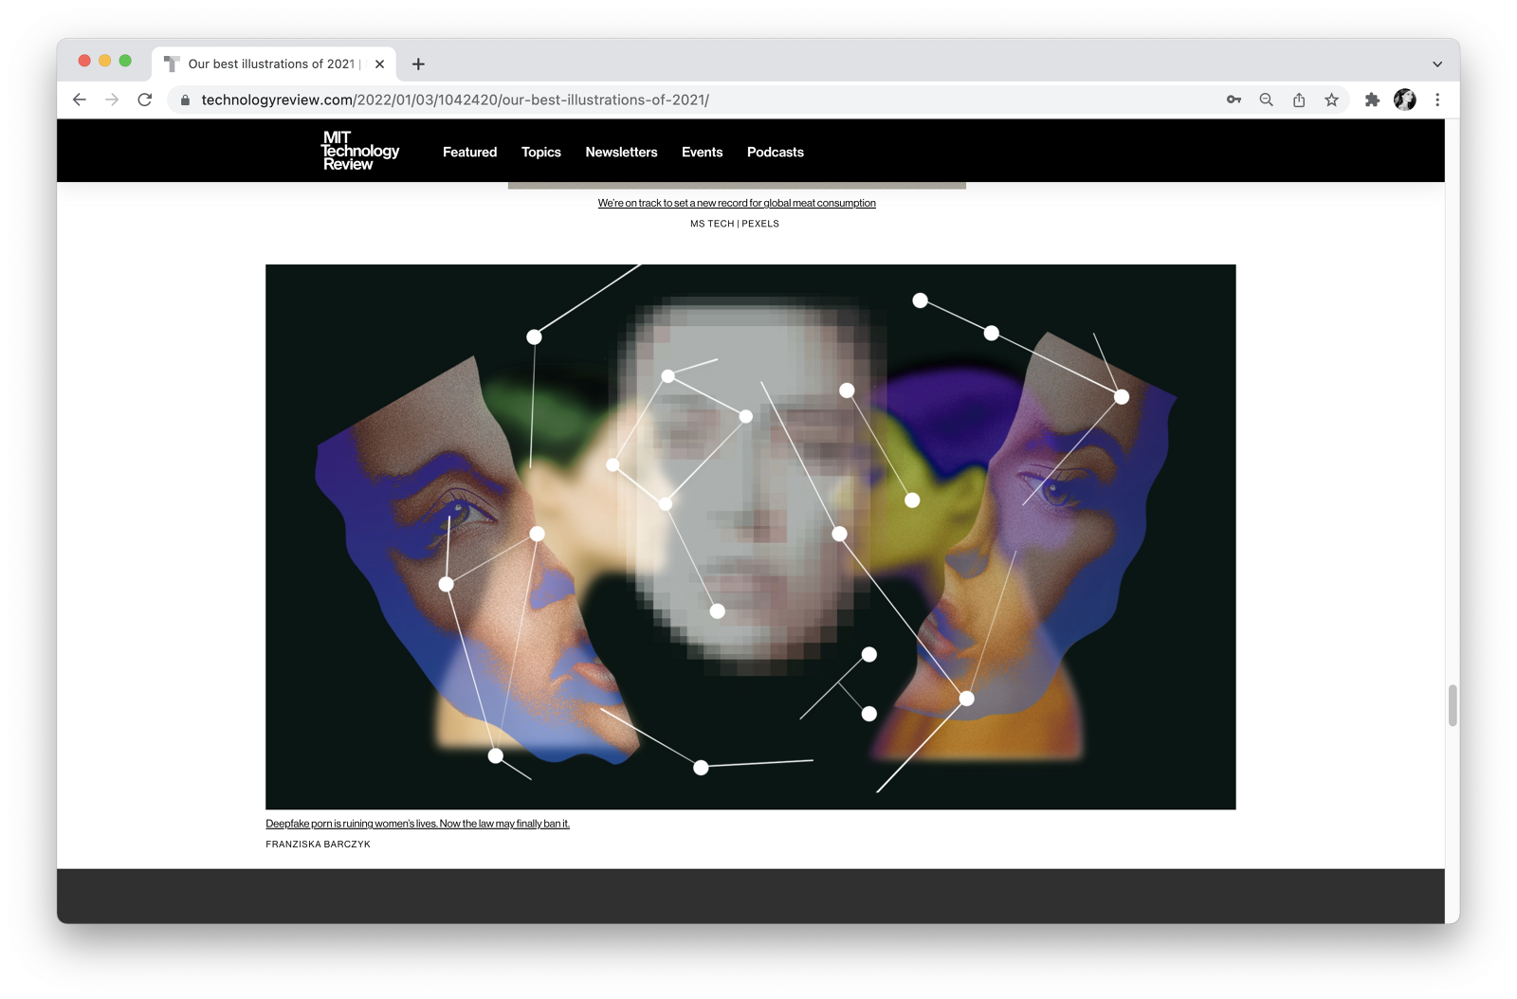Click the 'MS TECH | PEXELS' credit text
The width and height of the screenshot is (1517, 999).
tap(735, 224)
